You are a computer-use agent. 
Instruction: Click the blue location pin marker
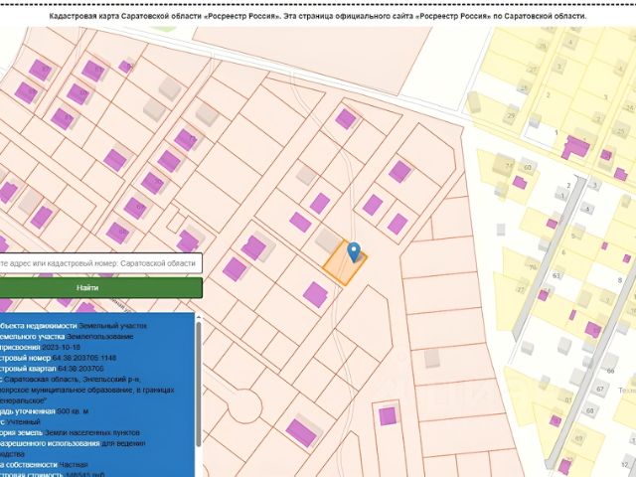point(354,251)
